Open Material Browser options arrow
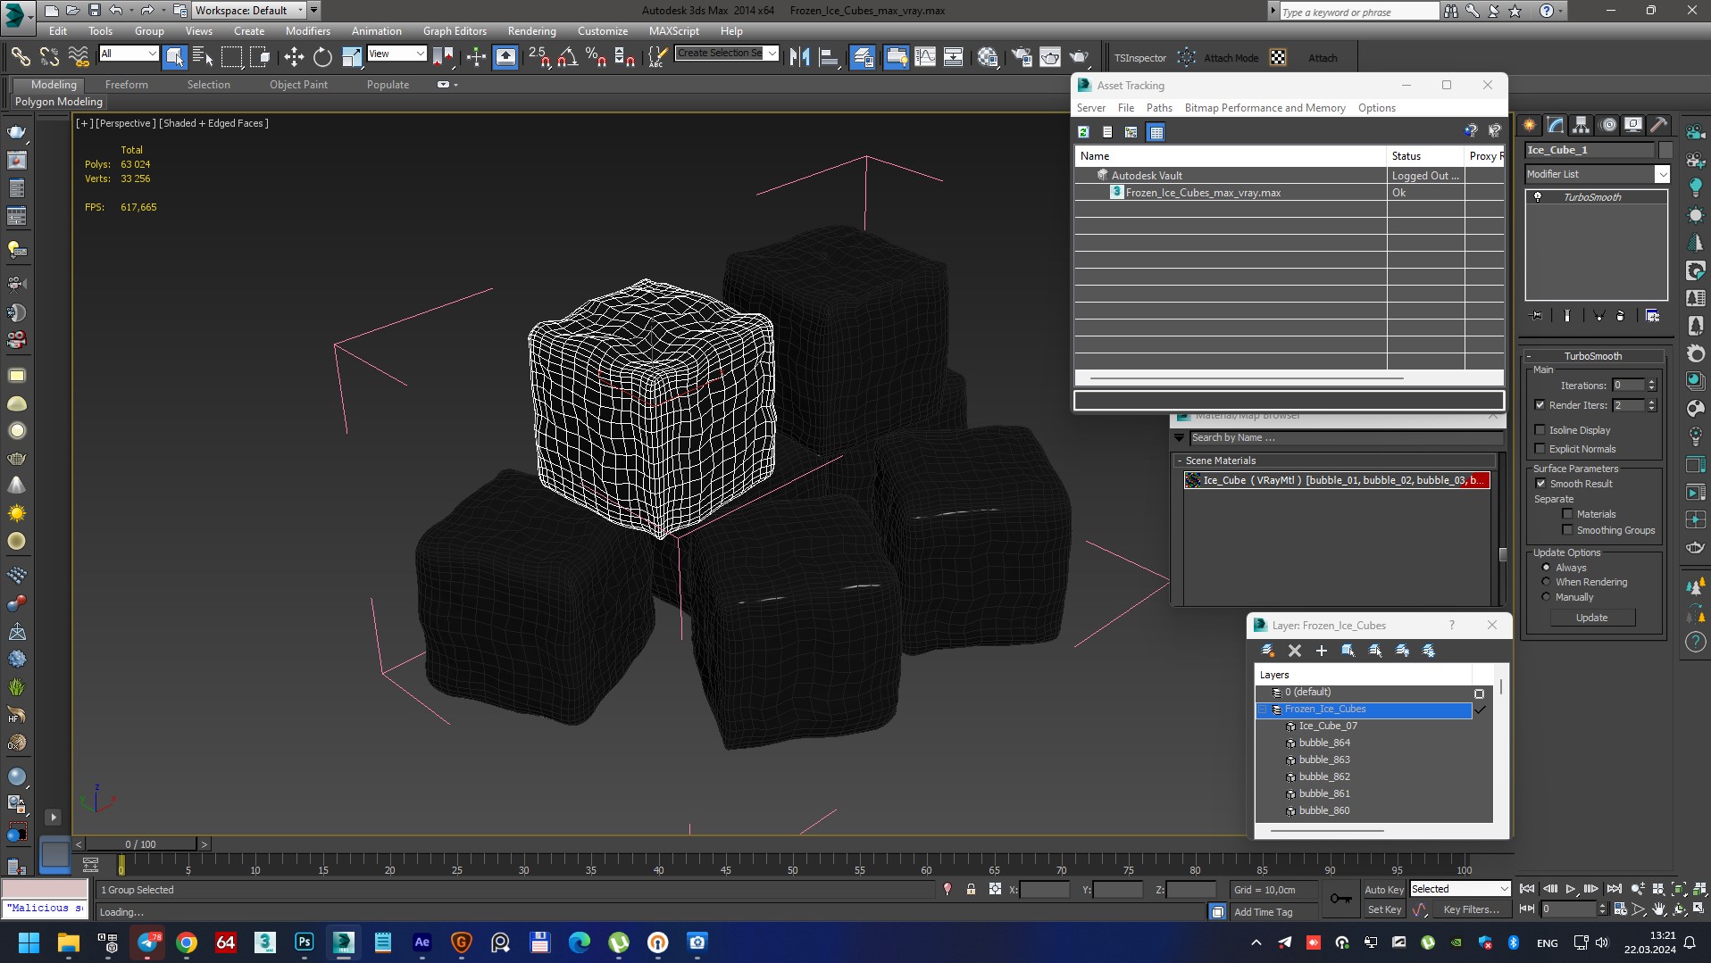 1179,438
